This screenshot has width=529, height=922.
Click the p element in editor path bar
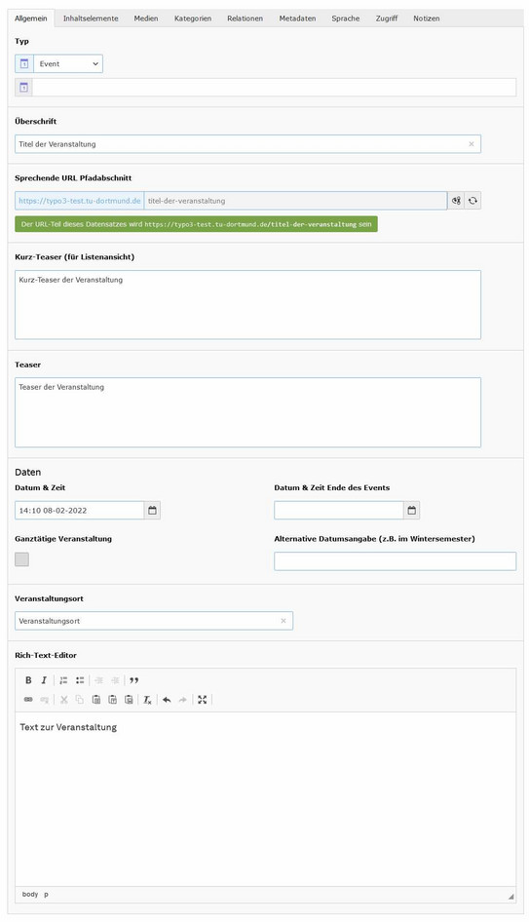coord(46,895)
